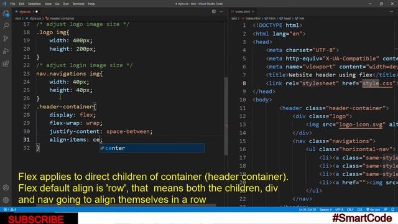Click .header-container in style.css breadcrumb
This screenshot has width=398, height=224.
click(60, 19)
